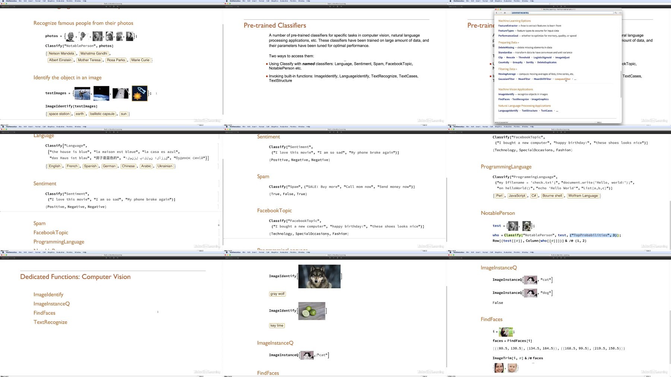This screenshot has height=377, width=671.
Task: Click the JavaScript result label
Action: [517, 196]
